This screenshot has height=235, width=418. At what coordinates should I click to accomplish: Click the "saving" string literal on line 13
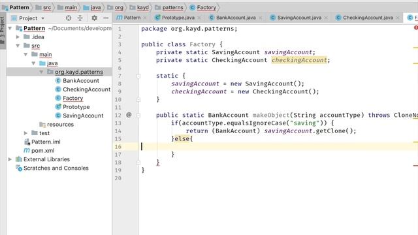[x=304, y=123]
